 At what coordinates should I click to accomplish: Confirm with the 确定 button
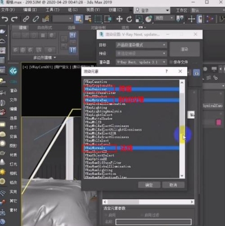coord(149,185)
